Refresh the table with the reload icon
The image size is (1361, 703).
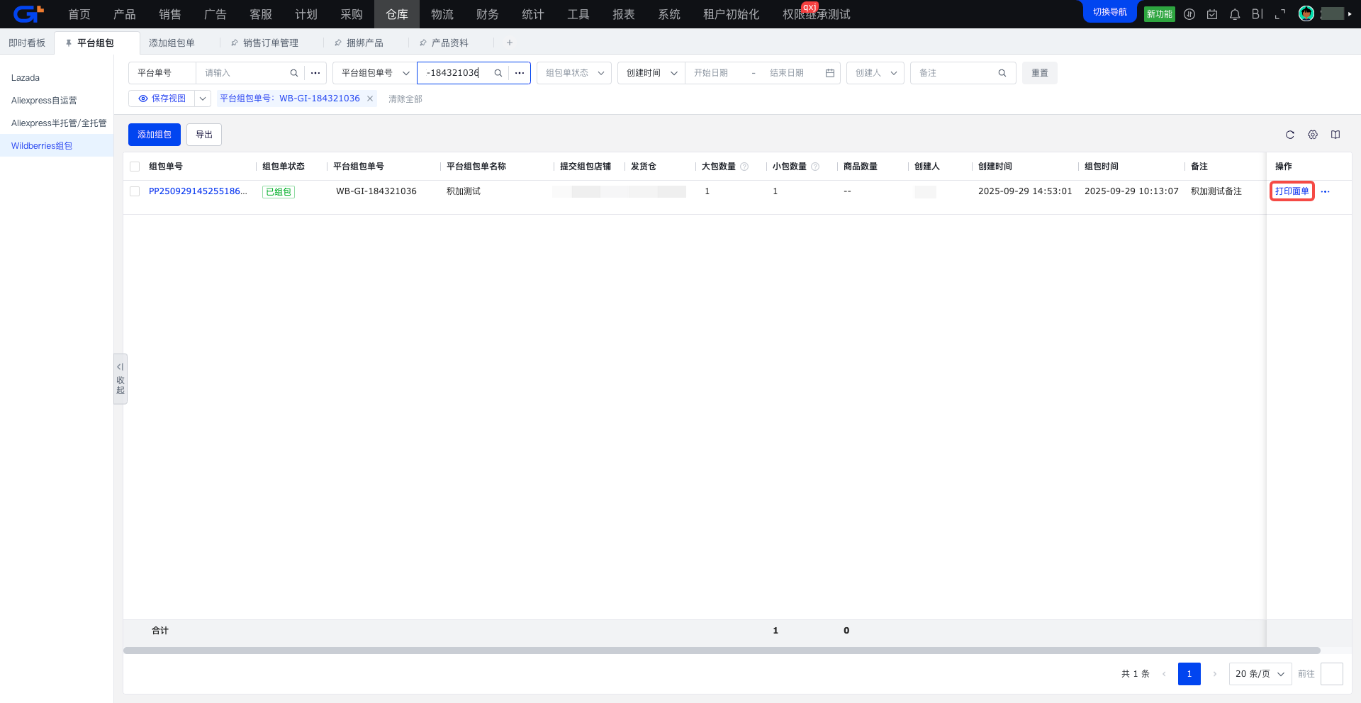click(1290, 135)
